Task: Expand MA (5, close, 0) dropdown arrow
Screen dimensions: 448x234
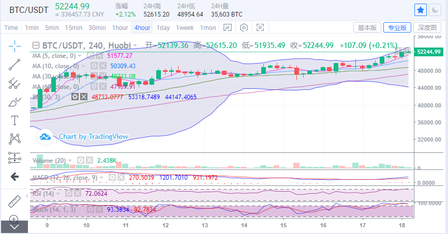Action: pos(80,56)
